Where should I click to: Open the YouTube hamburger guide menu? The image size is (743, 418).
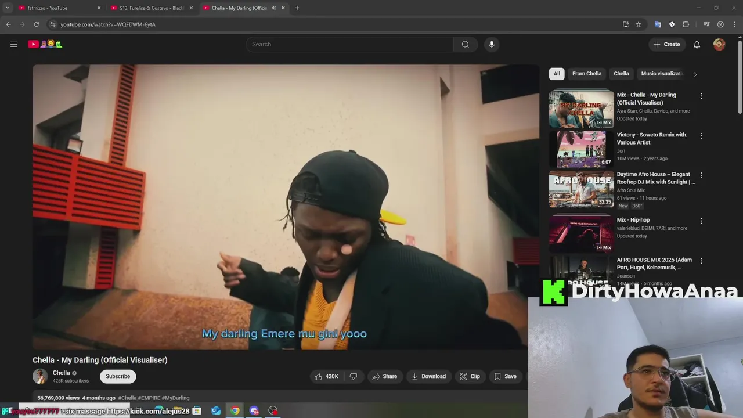(14, 44)
